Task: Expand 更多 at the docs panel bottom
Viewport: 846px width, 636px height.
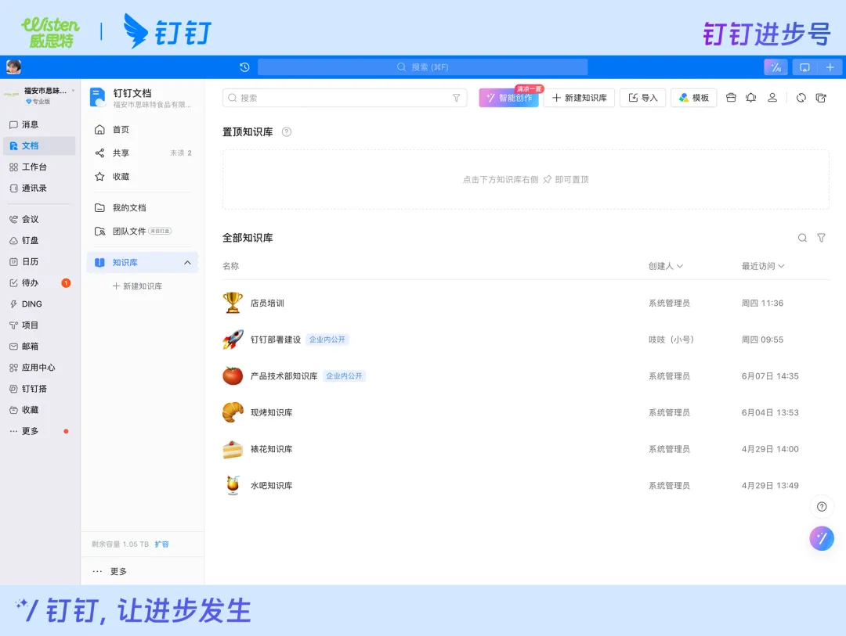Action: pos(110,571)
